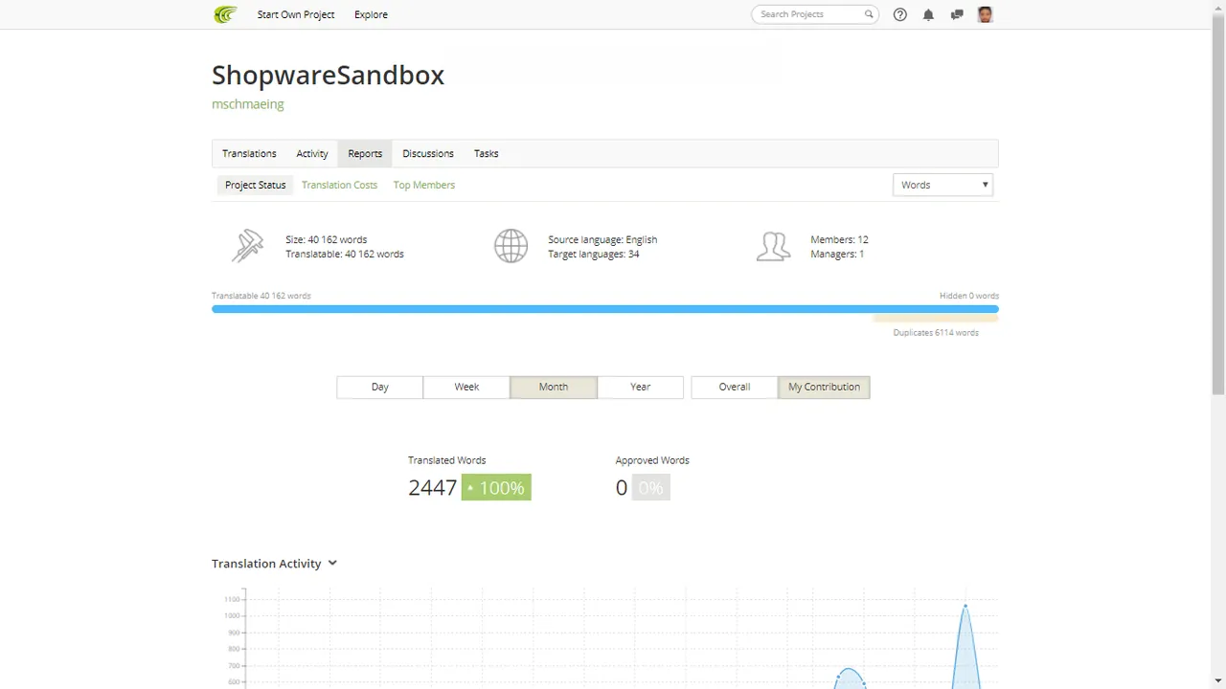Click the members people icon

point(773,246)
